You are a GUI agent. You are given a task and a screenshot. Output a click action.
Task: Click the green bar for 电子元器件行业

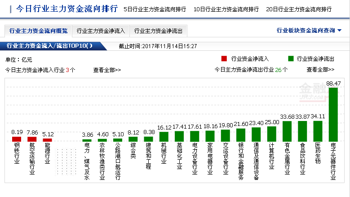pos(333,114)
